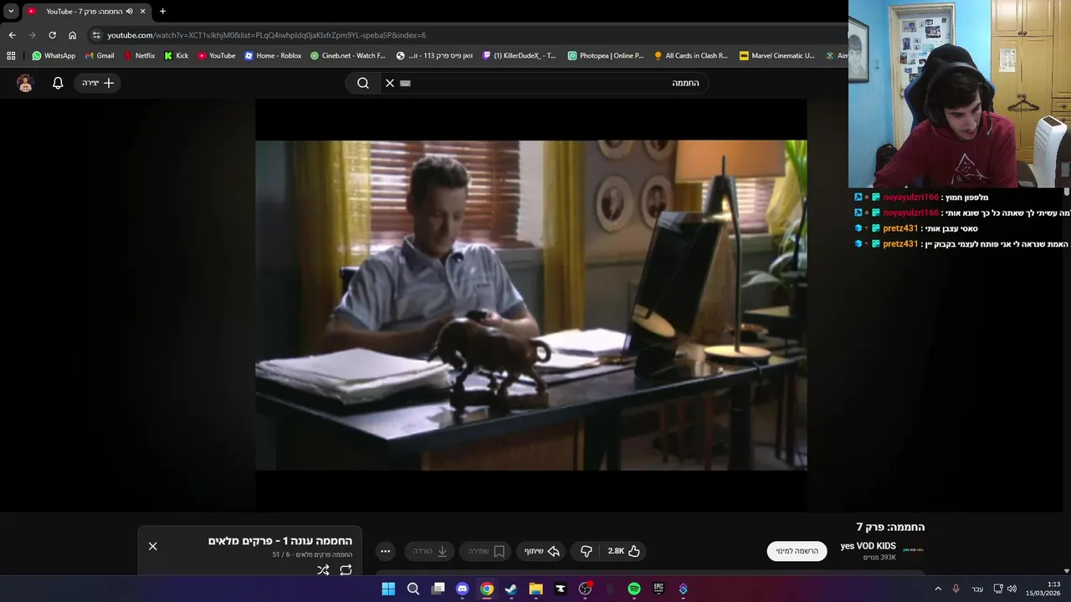The image size is (1071, 602).
Task: Open the Home - Roblox bookmark
Action: (273, 55)
